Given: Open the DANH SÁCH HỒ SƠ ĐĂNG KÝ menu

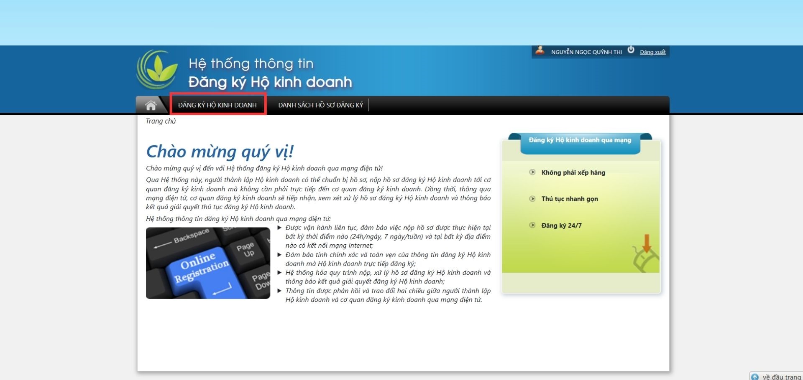Looking at the screenshot, I should [320, 105].
